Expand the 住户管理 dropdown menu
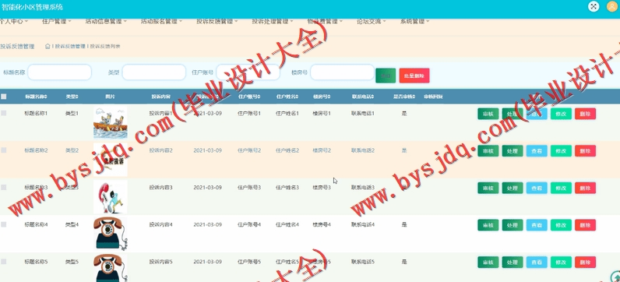 tap(56, 21)
